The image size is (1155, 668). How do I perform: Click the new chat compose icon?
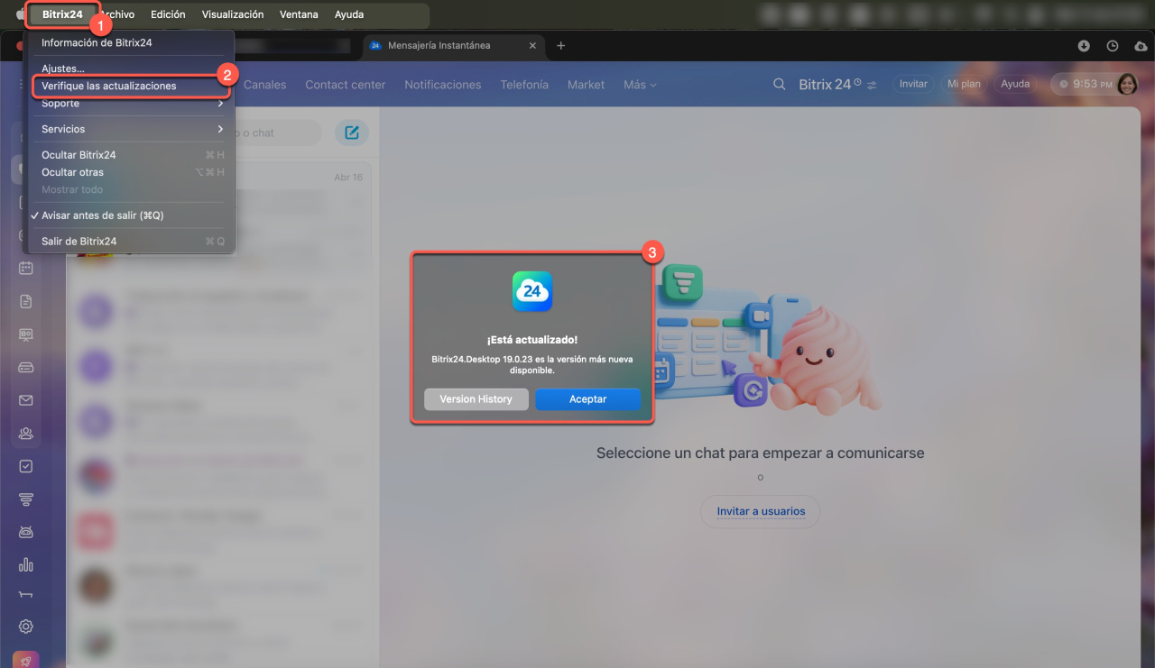(352, 133)
